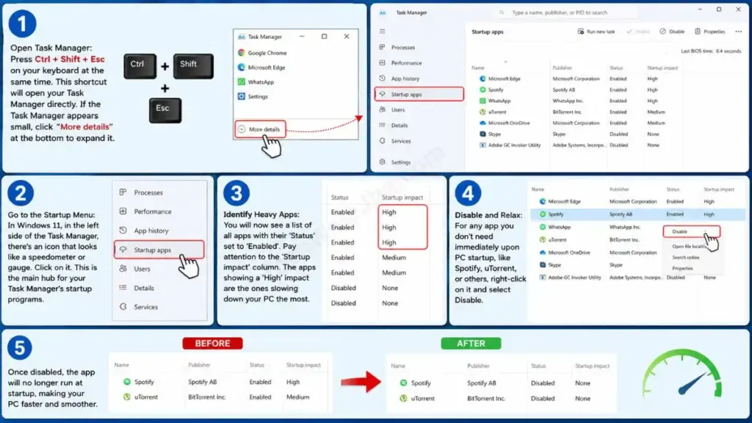Click first Disabled status in step 3 table
Image resolution: width=752 pixels, height=423 pixels.
(x=344, y=288)
